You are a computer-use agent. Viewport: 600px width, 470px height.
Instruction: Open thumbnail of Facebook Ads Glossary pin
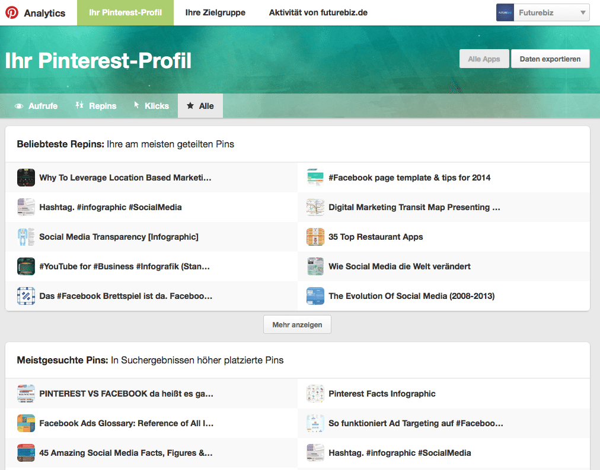(x=26, y=423)
